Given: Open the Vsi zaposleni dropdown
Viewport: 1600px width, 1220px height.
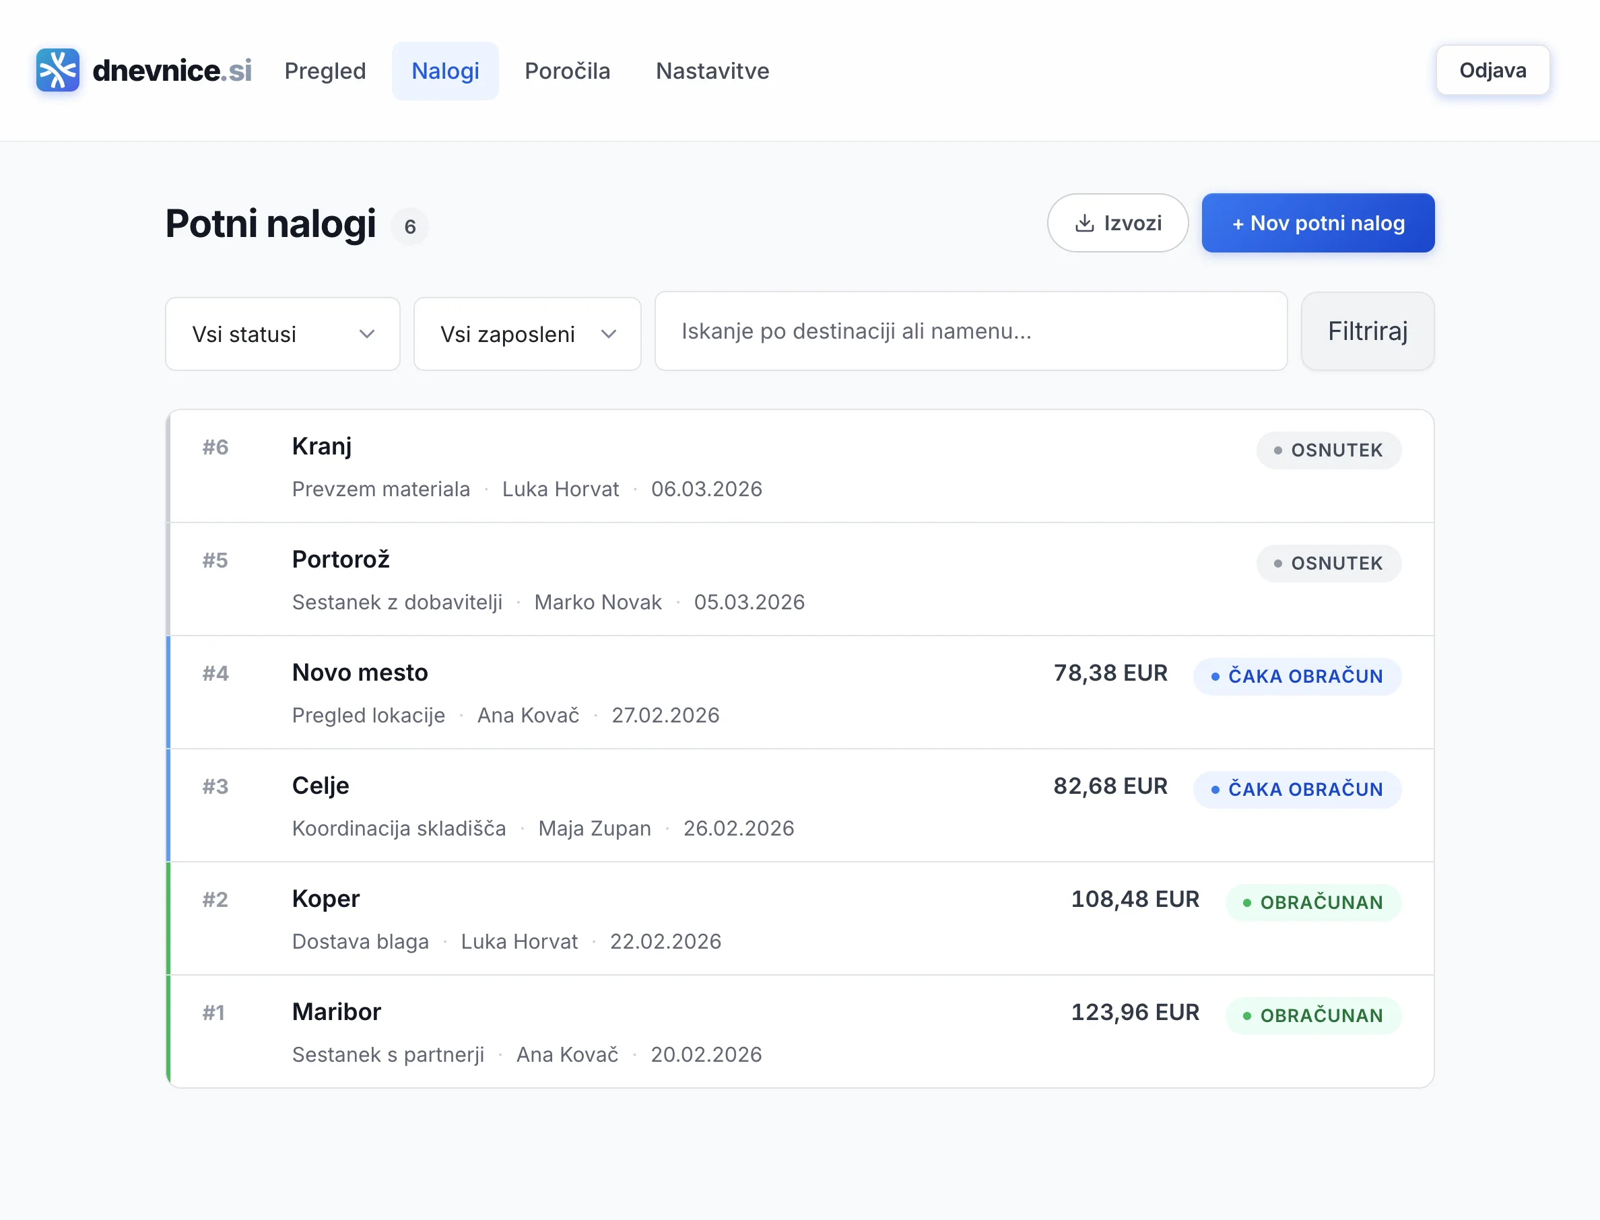Looking at the screenshot, I should point(527,334).
